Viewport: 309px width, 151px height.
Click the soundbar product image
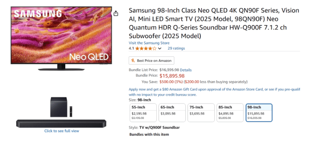(x=61, y=123)
